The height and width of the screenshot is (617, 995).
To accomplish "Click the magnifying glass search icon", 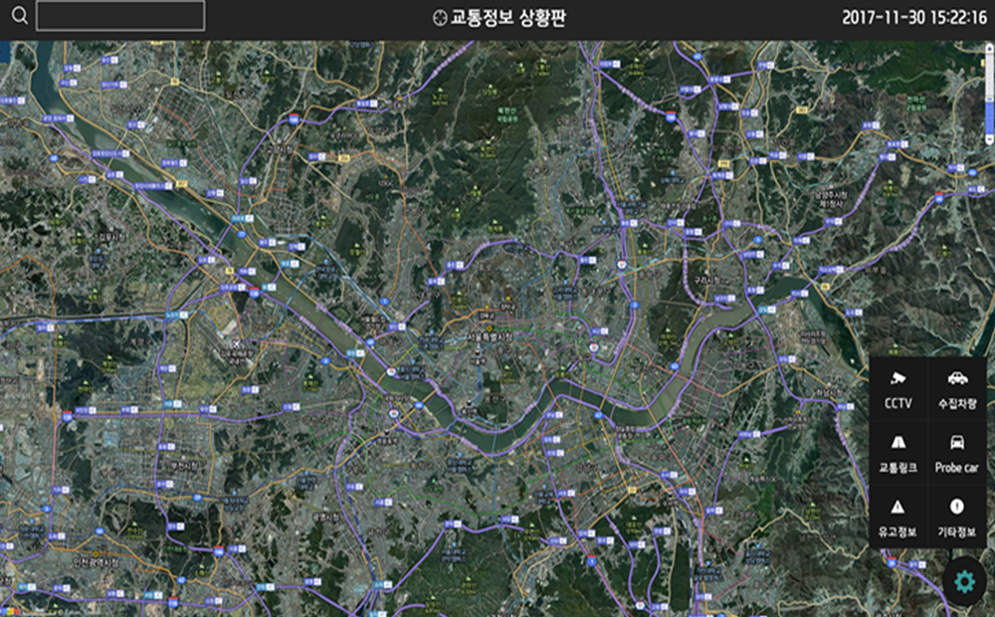I will tap(19, 16).
